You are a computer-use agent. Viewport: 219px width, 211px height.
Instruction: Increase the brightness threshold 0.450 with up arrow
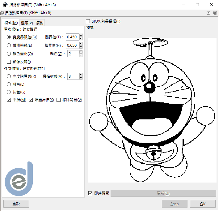81,35
